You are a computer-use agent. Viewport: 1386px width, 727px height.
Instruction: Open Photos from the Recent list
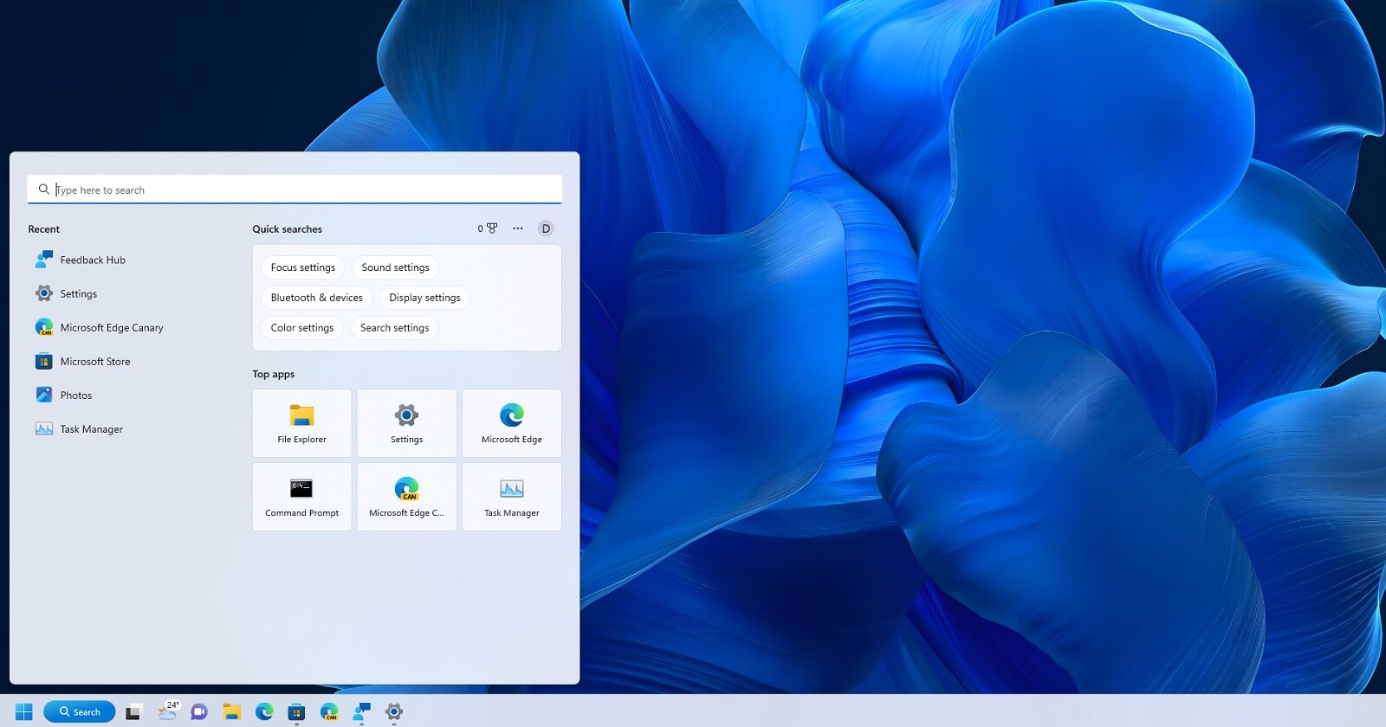(x=76, y=396)
